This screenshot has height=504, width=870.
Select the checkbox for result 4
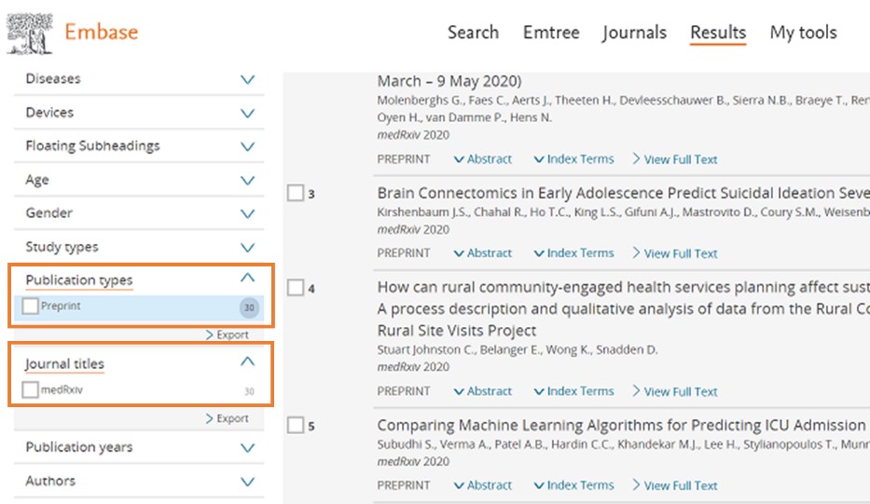tap(296, 288)
